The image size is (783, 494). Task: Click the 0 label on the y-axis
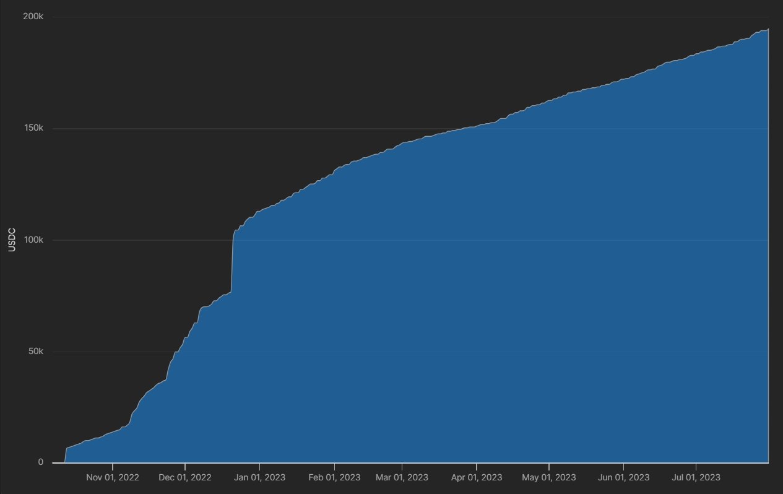[x=41, y=462]
